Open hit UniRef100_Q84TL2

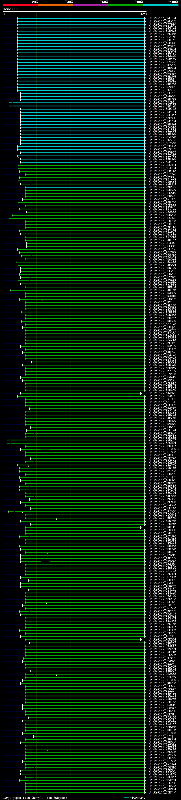tap(162, 28)
